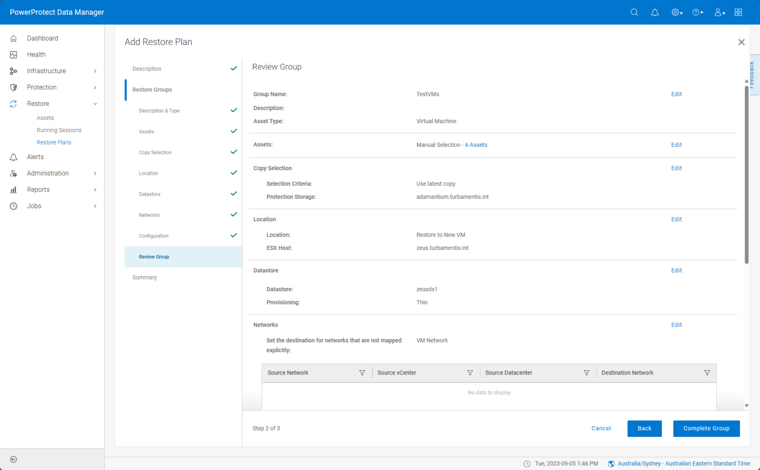Image resolution: width=760 pixels, height=470 pixels.
Task: Open the user account icon menu
Action: click(717, 12)
